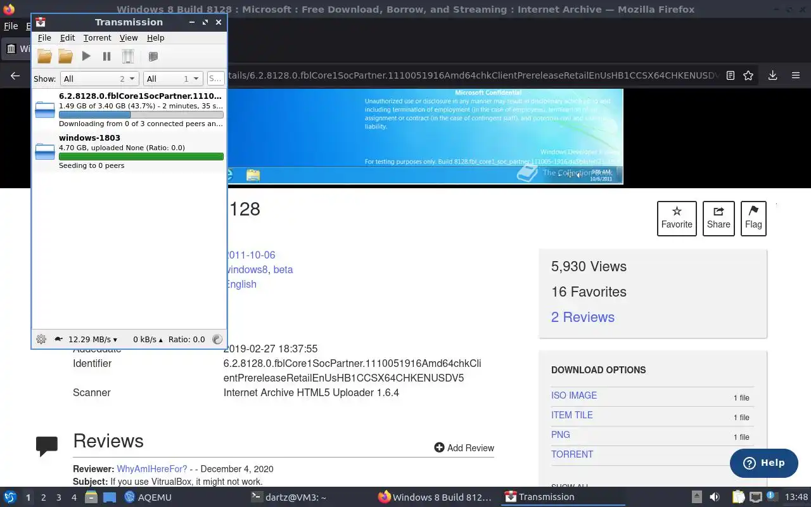Image resolution: width=811 pixels, height=507 pixels.
Task: Click the network monitor tray icon
Action: (756, 497)
